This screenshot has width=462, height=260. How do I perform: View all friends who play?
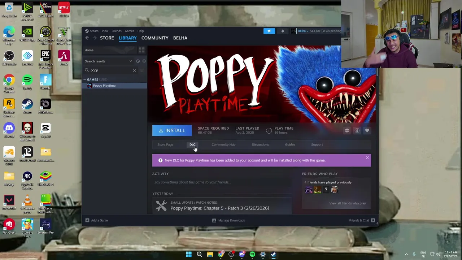tap(348, 203)
